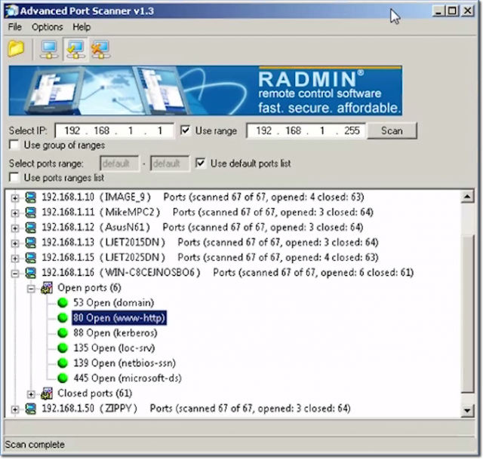
Task: Click green dot beside port 139 netbios-ssn
Action: pyautogui.click(x=63, y=363)
